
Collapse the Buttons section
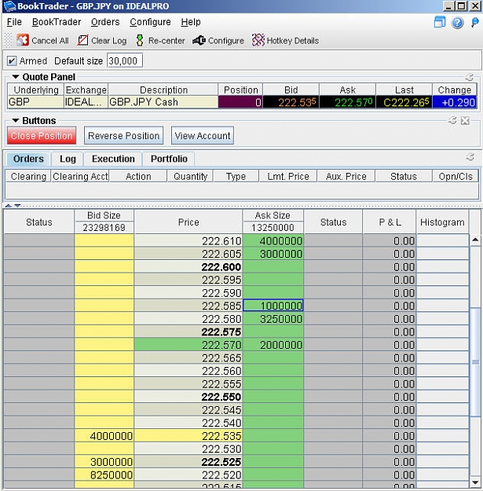[16, 120]
